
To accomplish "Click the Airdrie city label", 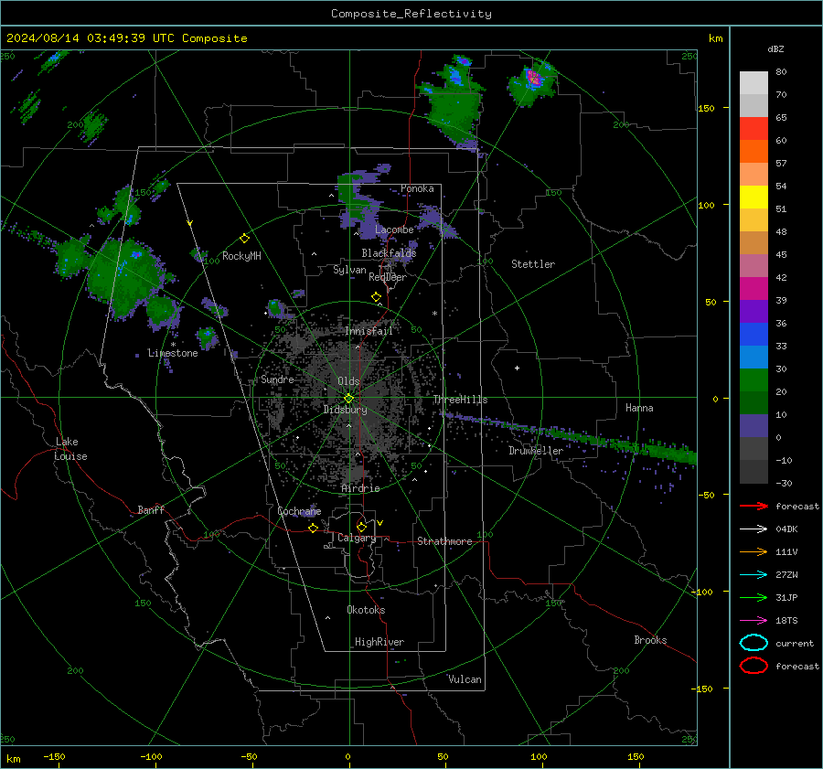I will coord(360,488).
